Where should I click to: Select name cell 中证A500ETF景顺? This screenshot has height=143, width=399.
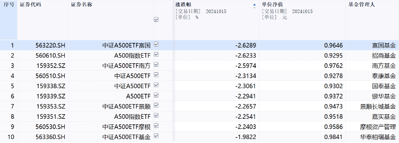pos(126,106)
